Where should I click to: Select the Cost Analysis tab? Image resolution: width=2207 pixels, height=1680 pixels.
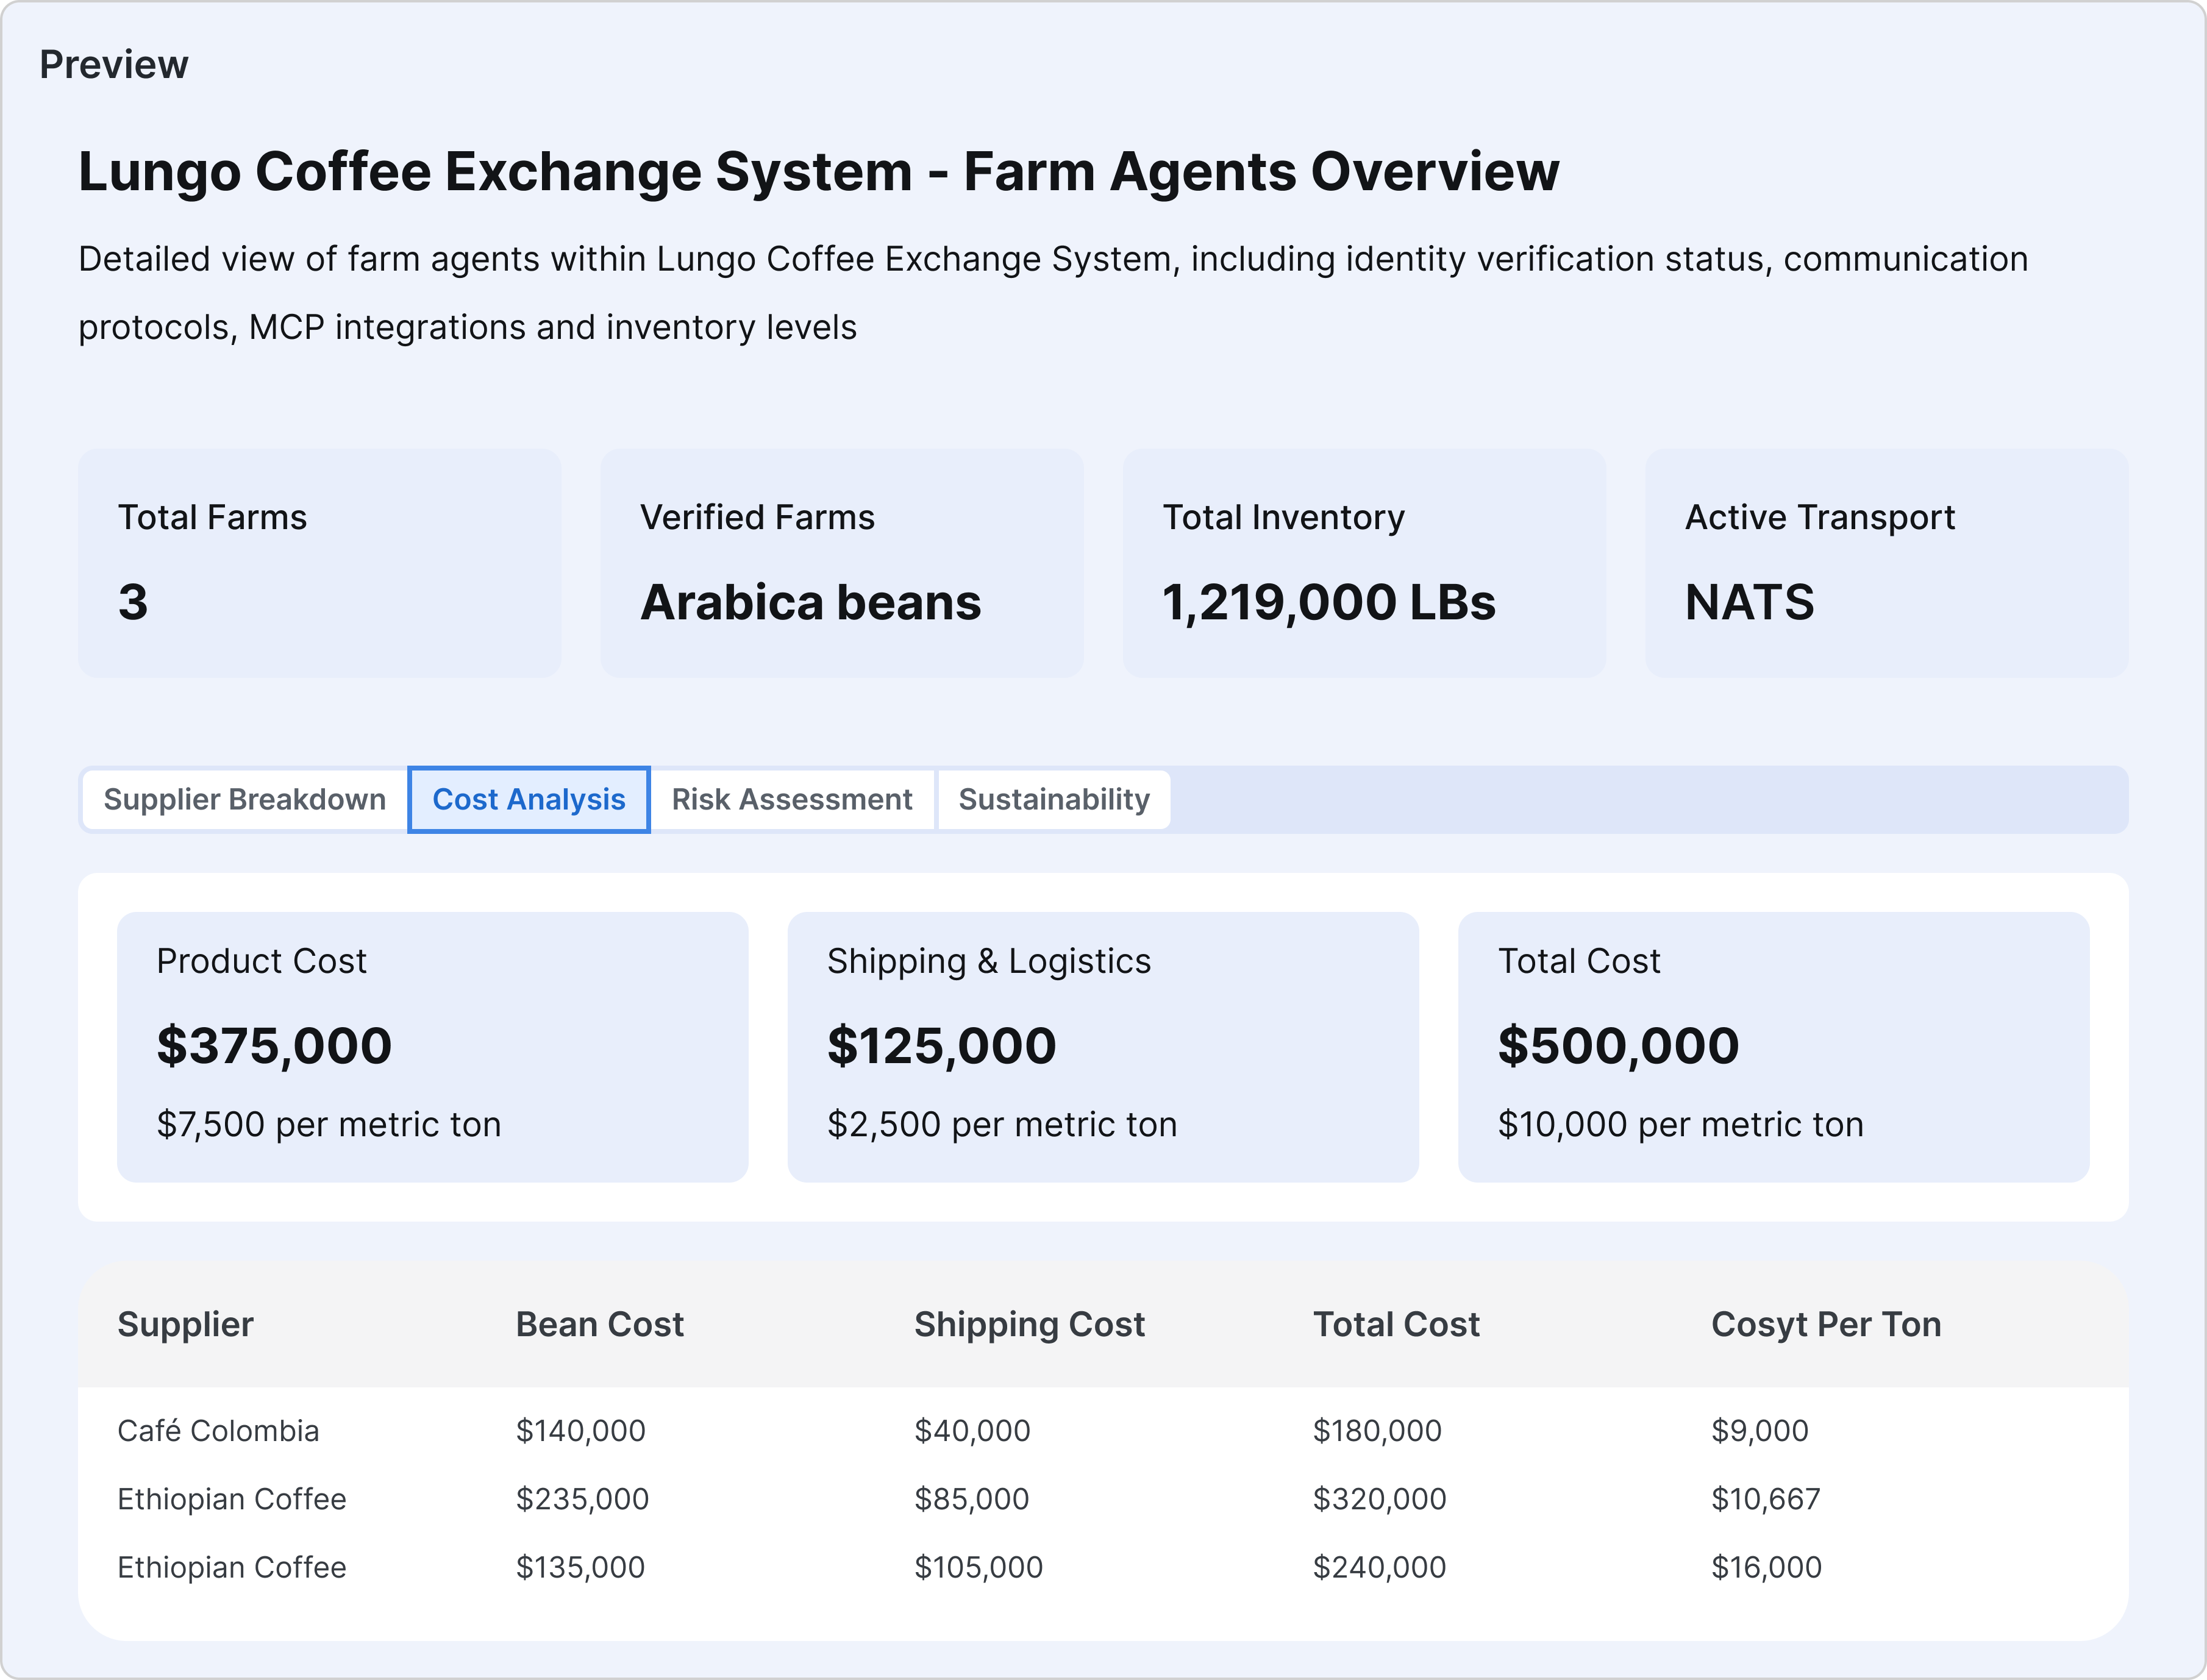[x=528, y=799]
